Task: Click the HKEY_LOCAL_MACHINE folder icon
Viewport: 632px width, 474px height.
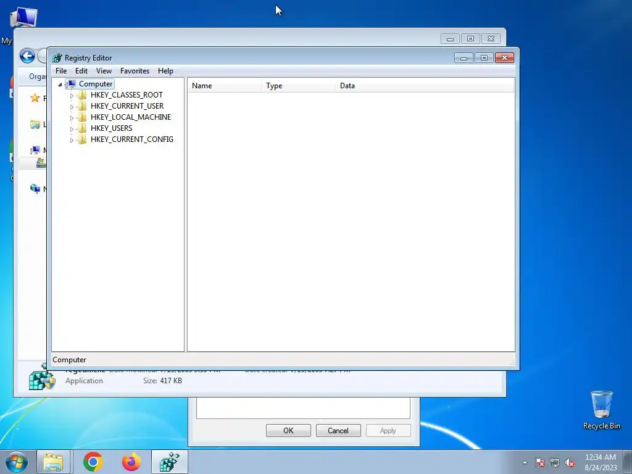Action: pyautogui.click(x=82, y=117)
